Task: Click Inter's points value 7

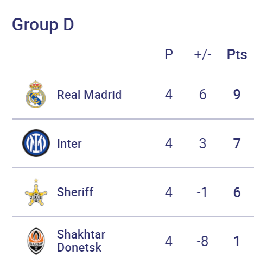Action: coord(237,143)
